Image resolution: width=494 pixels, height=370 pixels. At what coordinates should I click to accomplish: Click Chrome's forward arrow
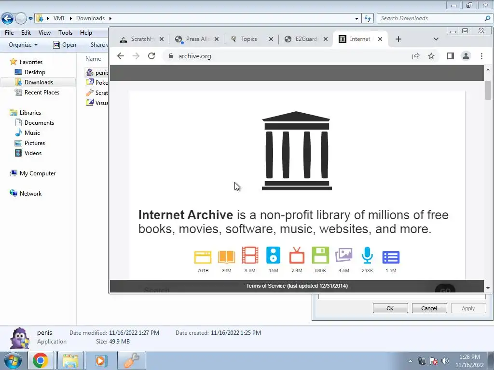pos(136,56)
